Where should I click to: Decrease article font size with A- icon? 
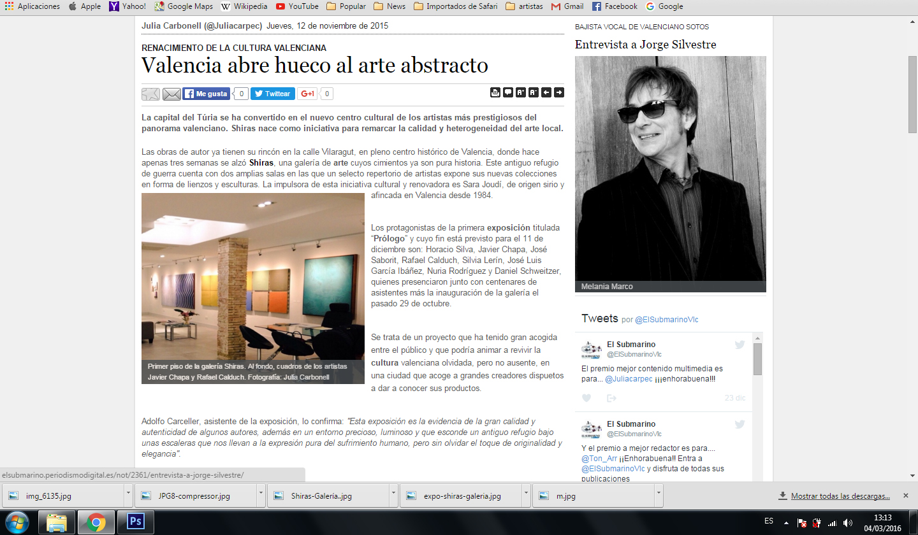click(x=534, y=92)
